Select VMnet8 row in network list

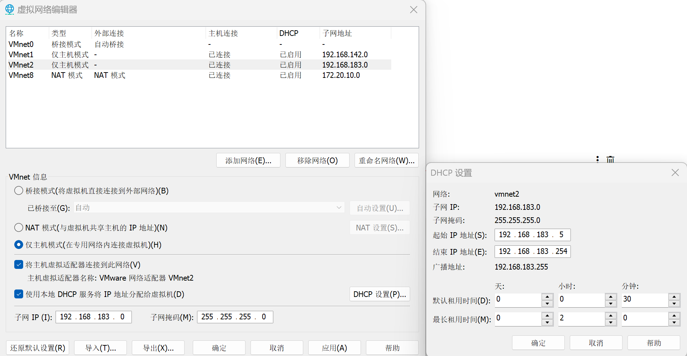[21, 75]
